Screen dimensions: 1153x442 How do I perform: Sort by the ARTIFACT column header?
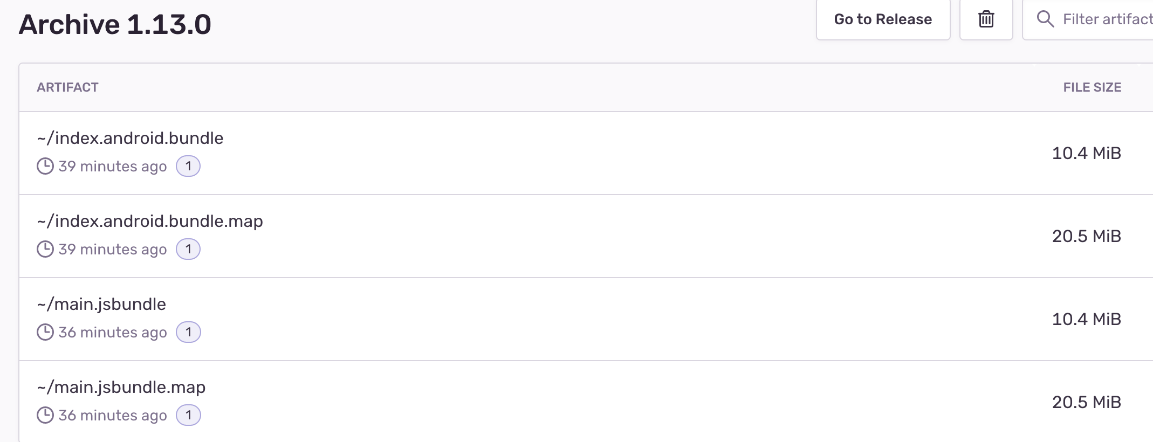coord(68,87)
